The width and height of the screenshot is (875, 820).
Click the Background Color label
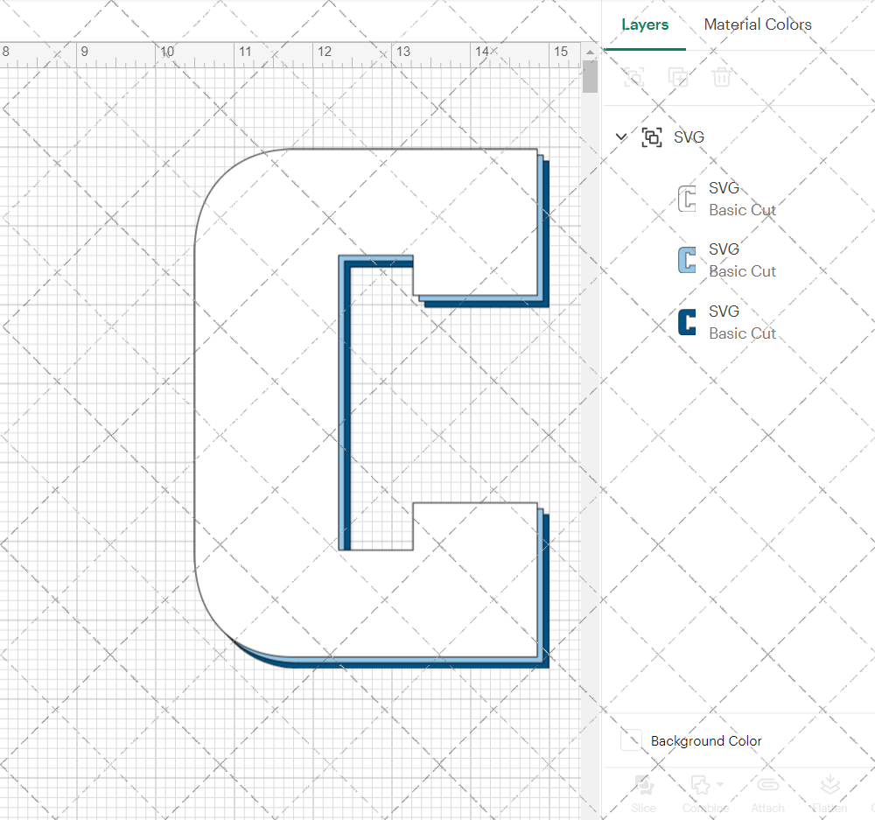point(706,740)
